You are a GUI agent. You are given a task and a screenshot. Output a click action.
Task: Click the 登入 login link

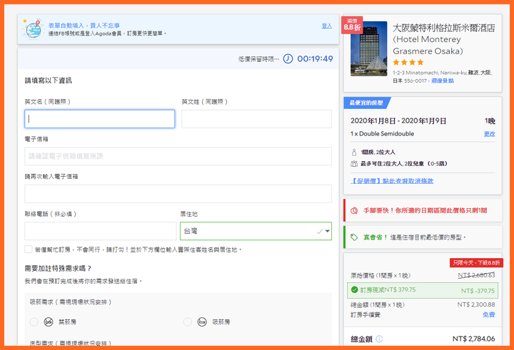click(327, 26)
